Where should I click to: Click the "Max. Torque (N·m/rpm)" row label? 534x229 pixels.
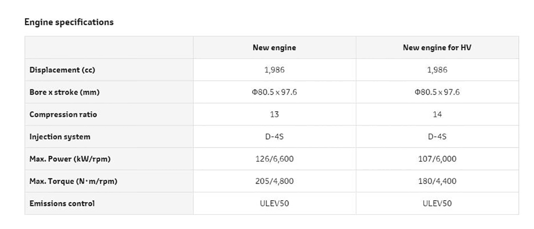[x=73, y=182]
